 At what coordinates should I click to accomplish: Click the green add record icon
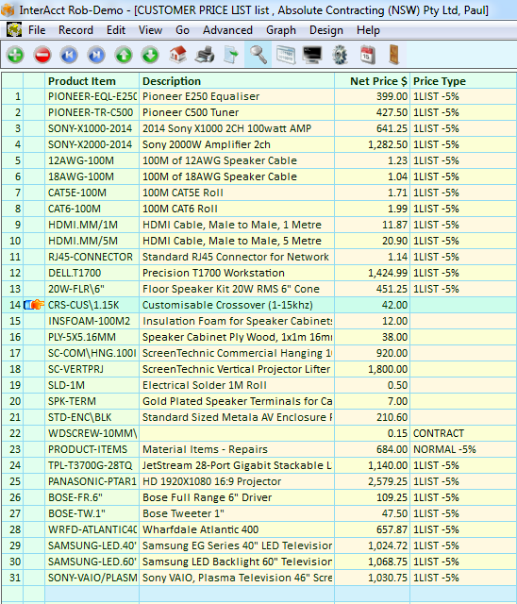click(x=15, y=55)
